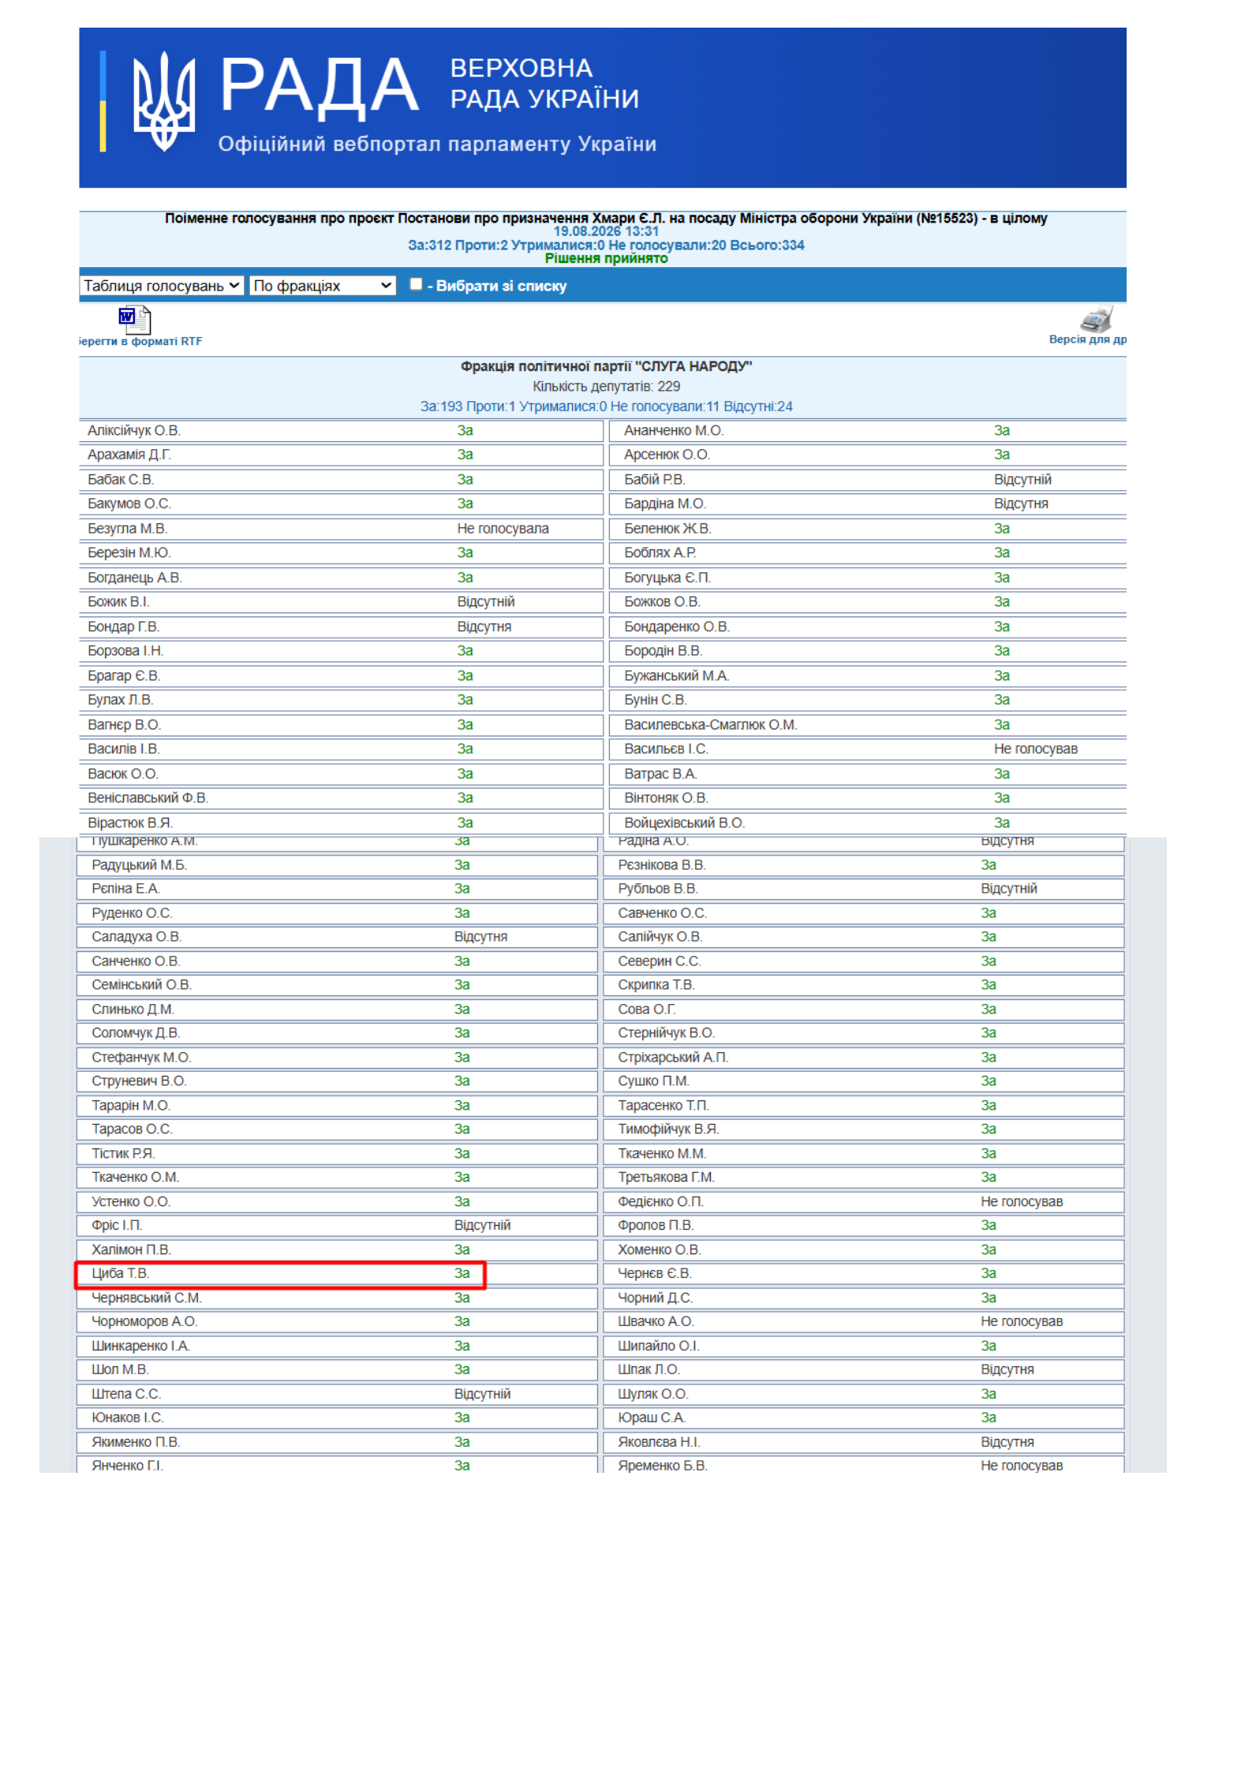Click 'Відсутня' status for Яковлєва Н.І.
1252x1772 pixels.
tap(1007, 1442)
